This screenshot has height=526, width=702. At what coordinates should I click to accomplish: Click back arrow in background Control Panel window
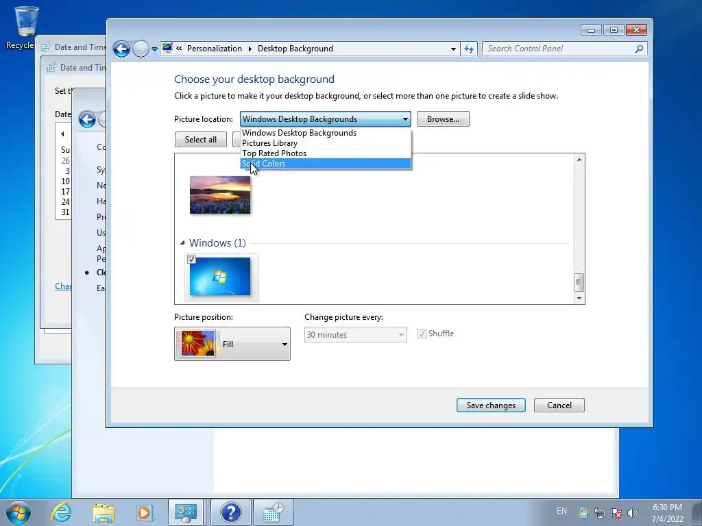pyautogui.click(x=87, y=119)
